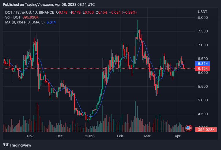Click the 6.500 price axis value
The height and width of the screenshot is (150, 221).
coord(203,59)
